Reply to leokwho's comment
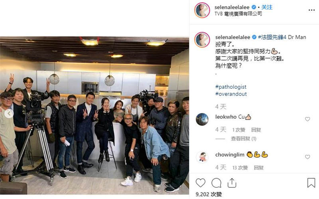The image size is (319, 199). click(x=256, y=130)
